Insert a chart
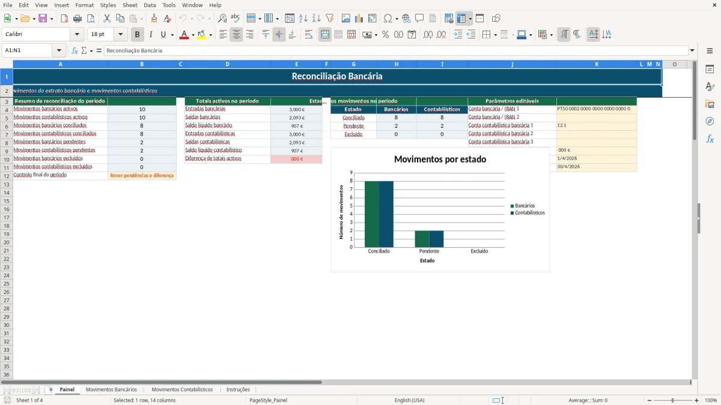The width and height of the screenshot is (721, 405). coord(359,19)
